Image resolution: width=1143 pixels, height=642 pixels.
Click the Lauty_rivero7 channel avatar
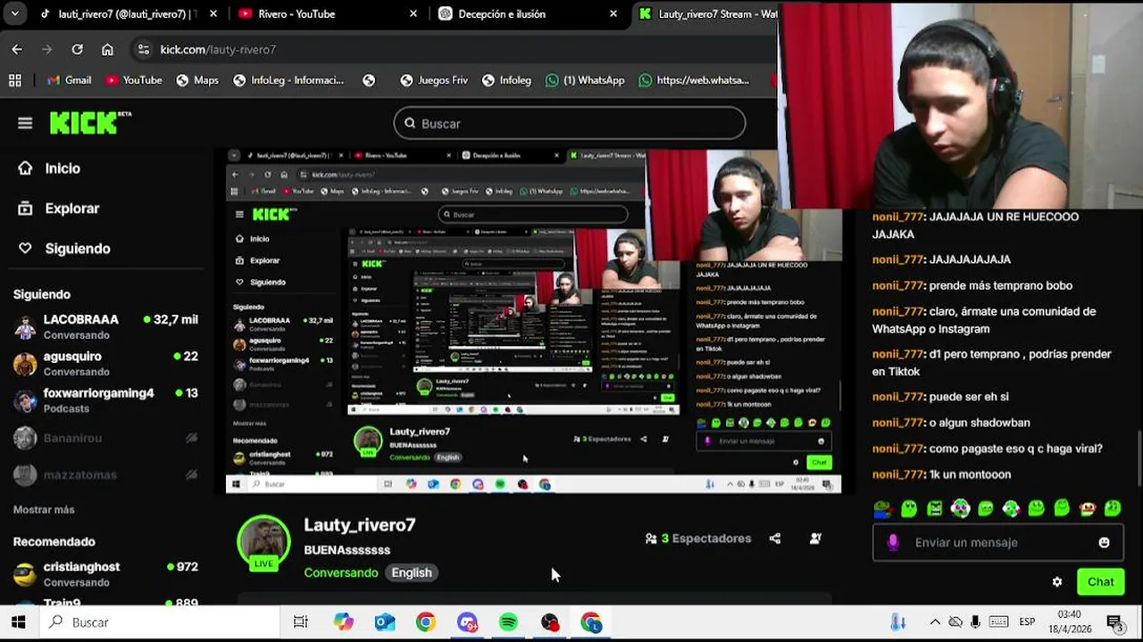coord(263,541)
